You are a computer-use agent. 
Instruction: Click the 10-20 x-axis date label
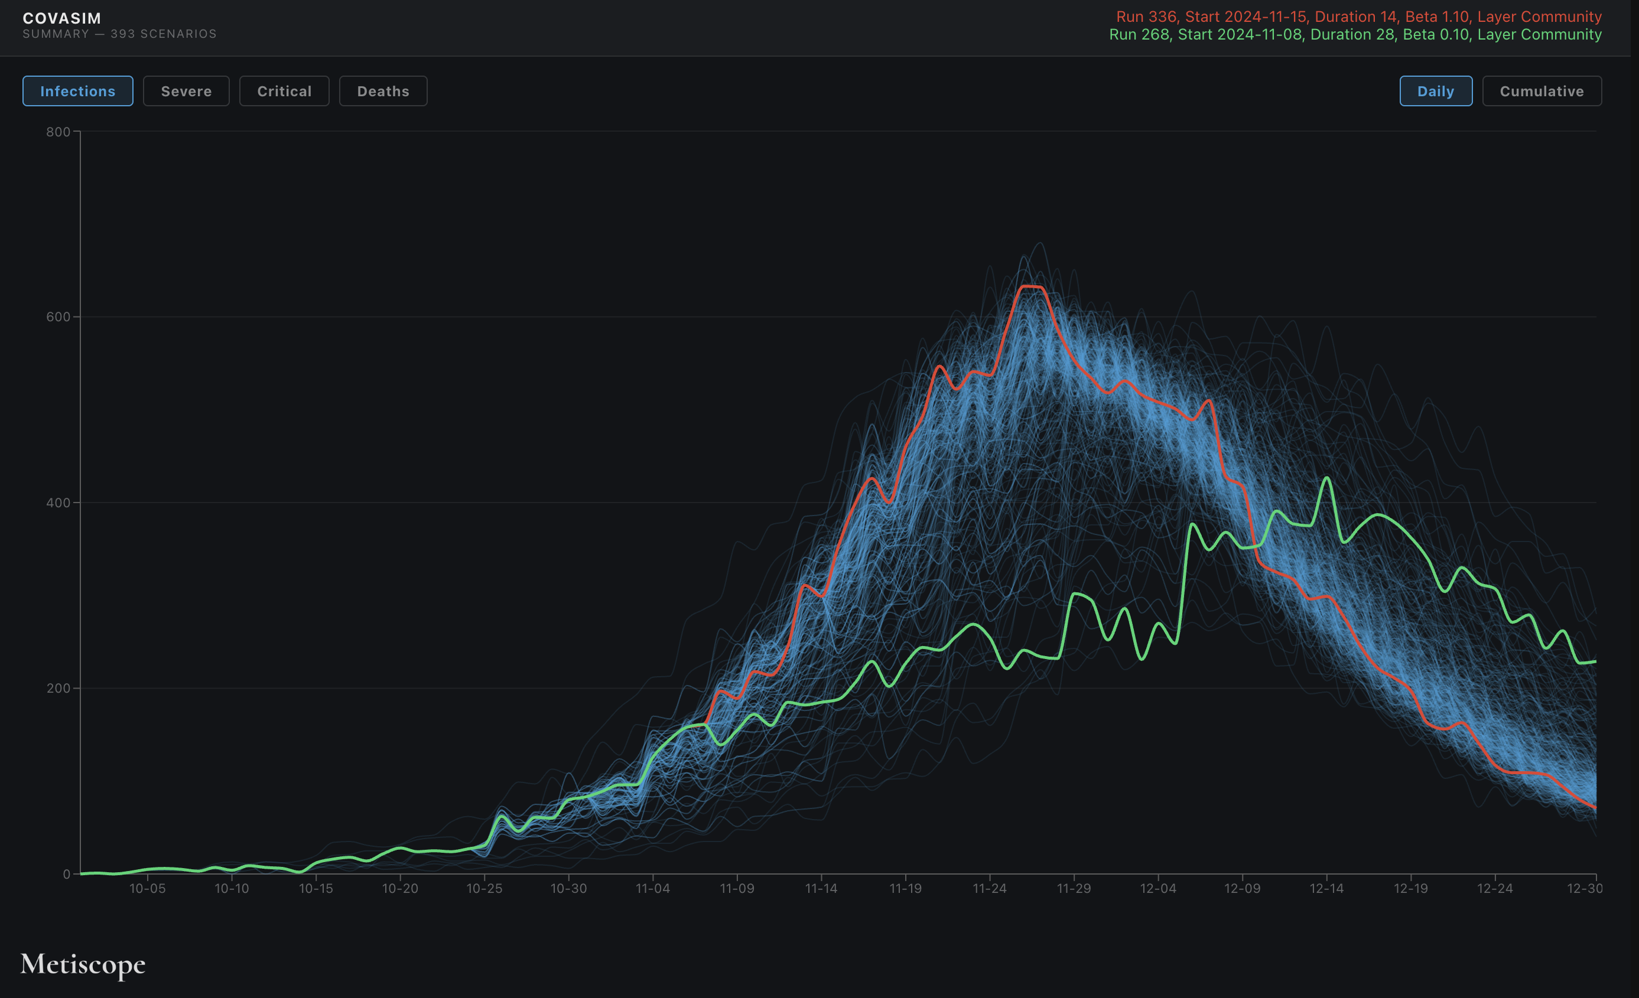tap(400, 888)
